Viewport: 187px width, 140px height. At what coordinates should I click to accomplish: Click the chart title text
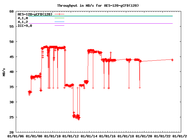pyautogui.click(x=98, y=6)
